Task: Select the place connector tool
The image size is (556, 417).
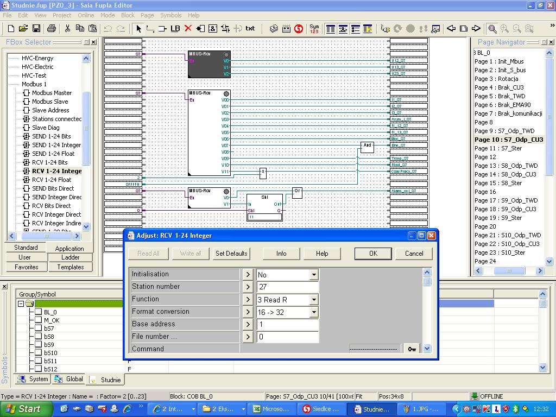Action: pyautogui.click(x=163, y=28)
